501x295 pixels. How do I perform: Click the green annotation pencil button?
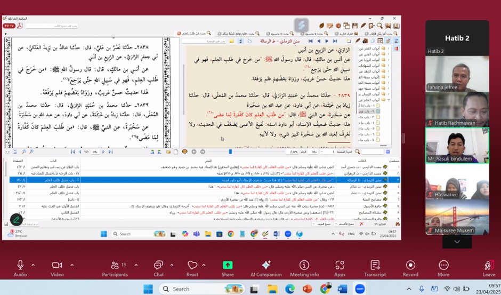tap(17, 219)
